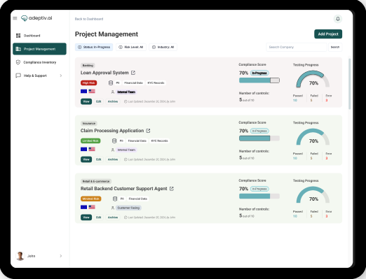
Task: Click the High Risk badge
Action: point(89,83)
